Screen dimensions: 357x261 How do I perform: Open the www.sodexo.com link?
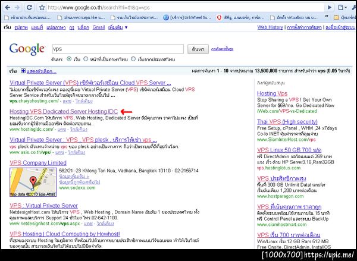pos(77,188)
